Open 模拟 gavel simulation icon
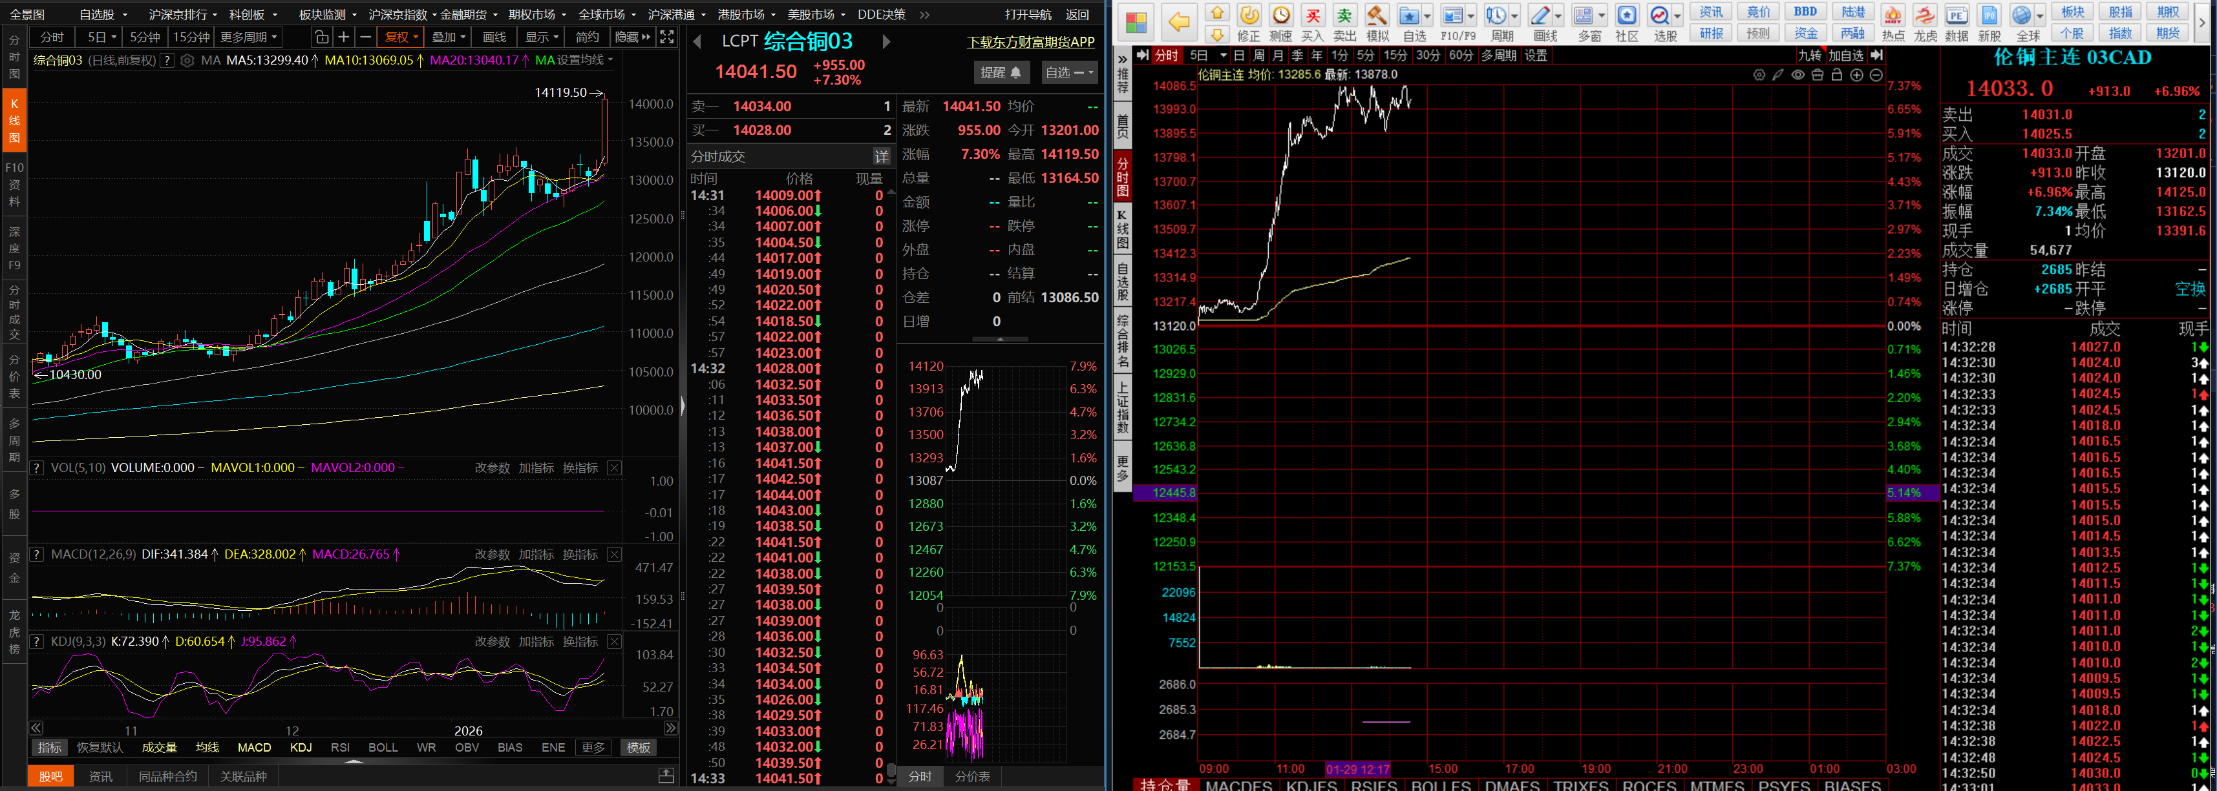This screenshot has width=2217, height=791. pos(1377,16)
